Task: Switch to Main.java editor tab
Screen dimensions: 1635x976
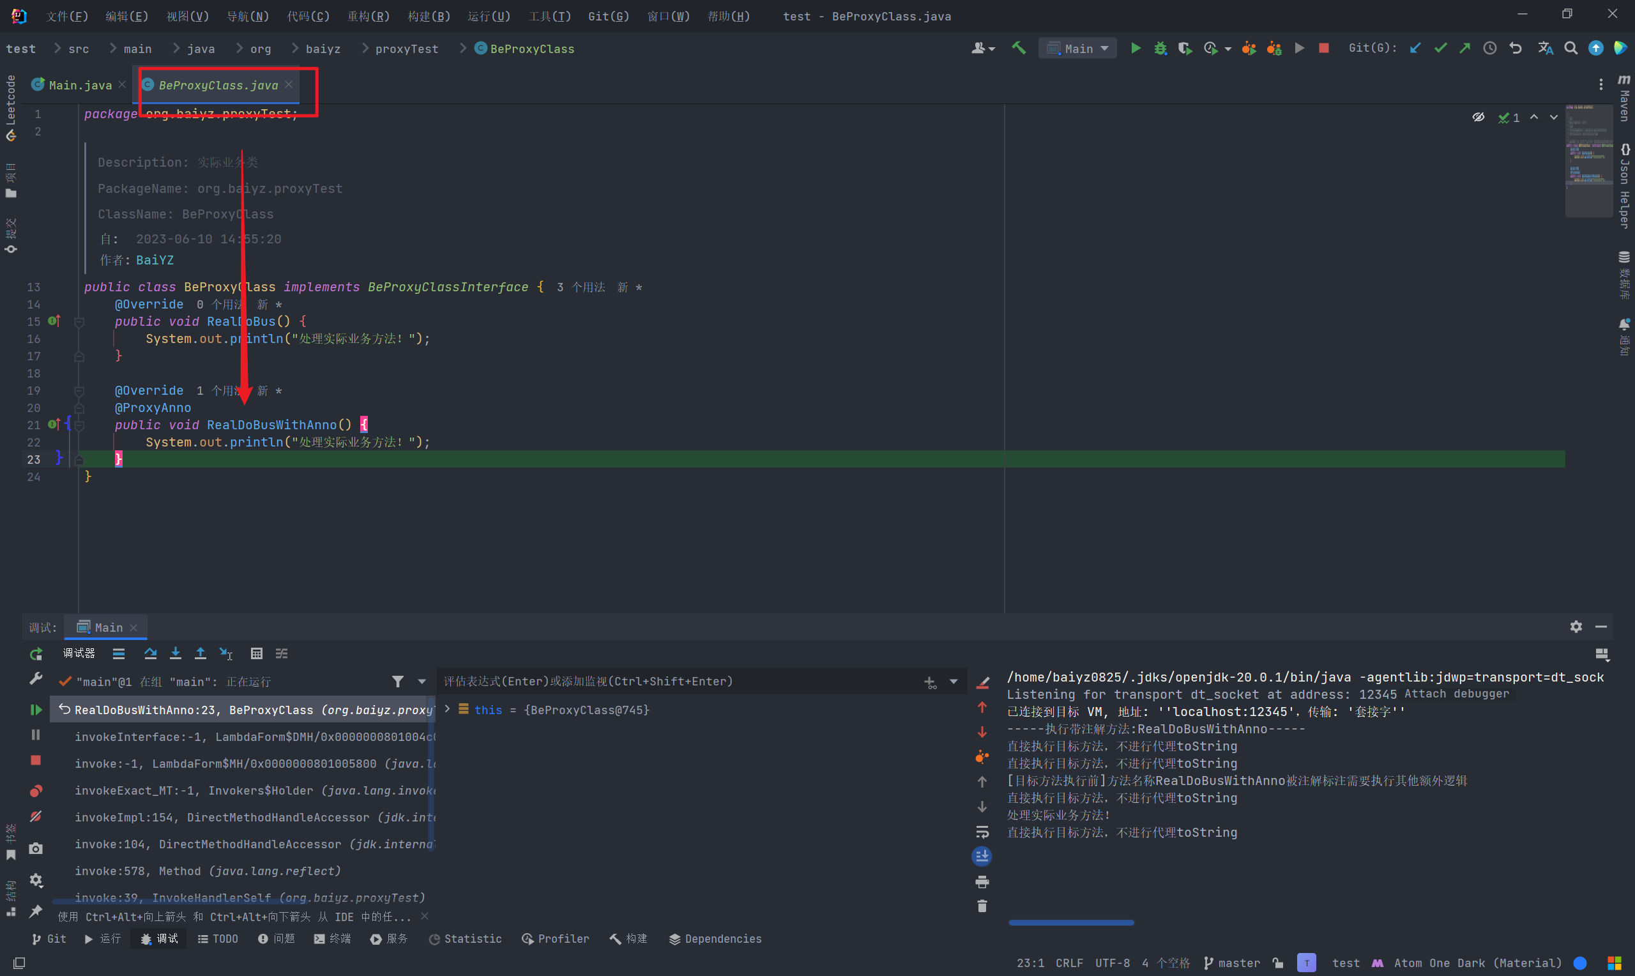Action: 80,85
